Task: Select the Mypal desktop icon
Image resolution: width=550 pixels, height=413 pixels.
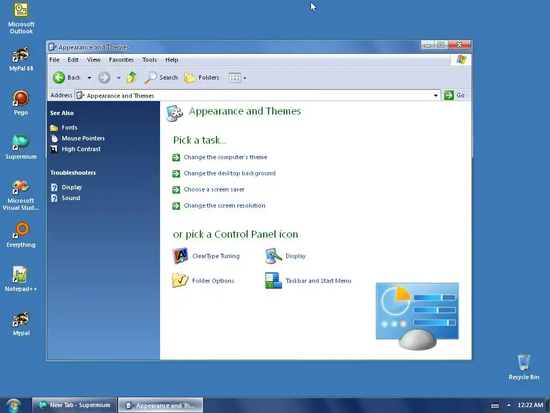Action: 21,323
